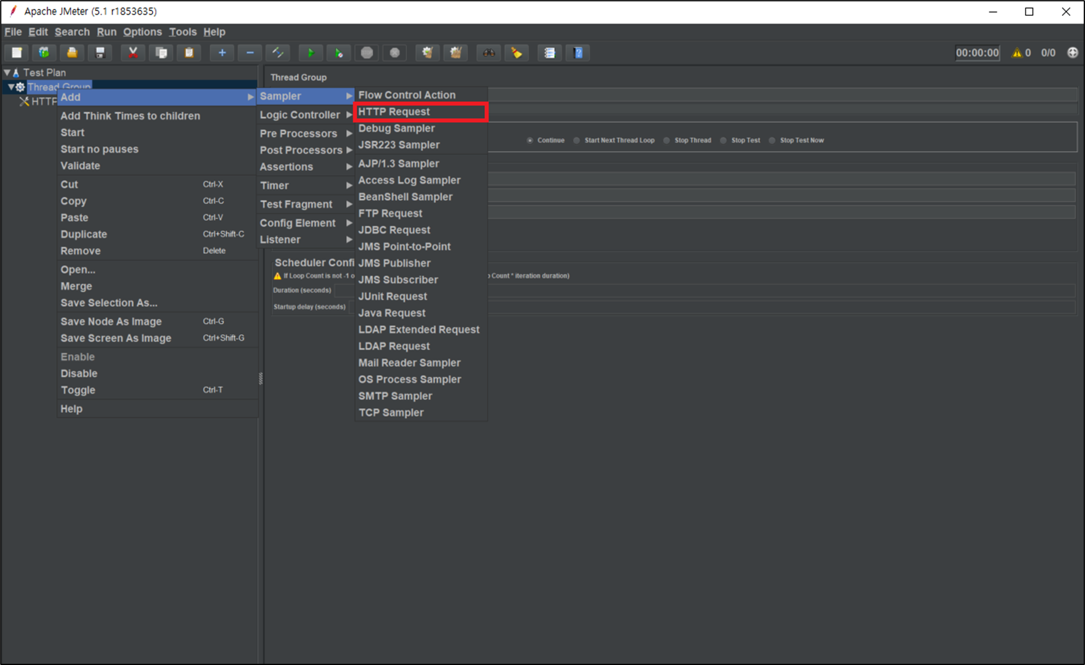The width and height of the screenshot is (1085, 665).
Task: Click Duplicate in context menu
Action: tap(157, 234)
